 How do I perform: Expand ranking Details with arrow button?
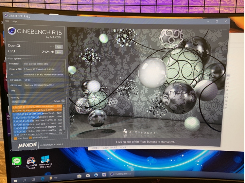[x=63, y=101]
